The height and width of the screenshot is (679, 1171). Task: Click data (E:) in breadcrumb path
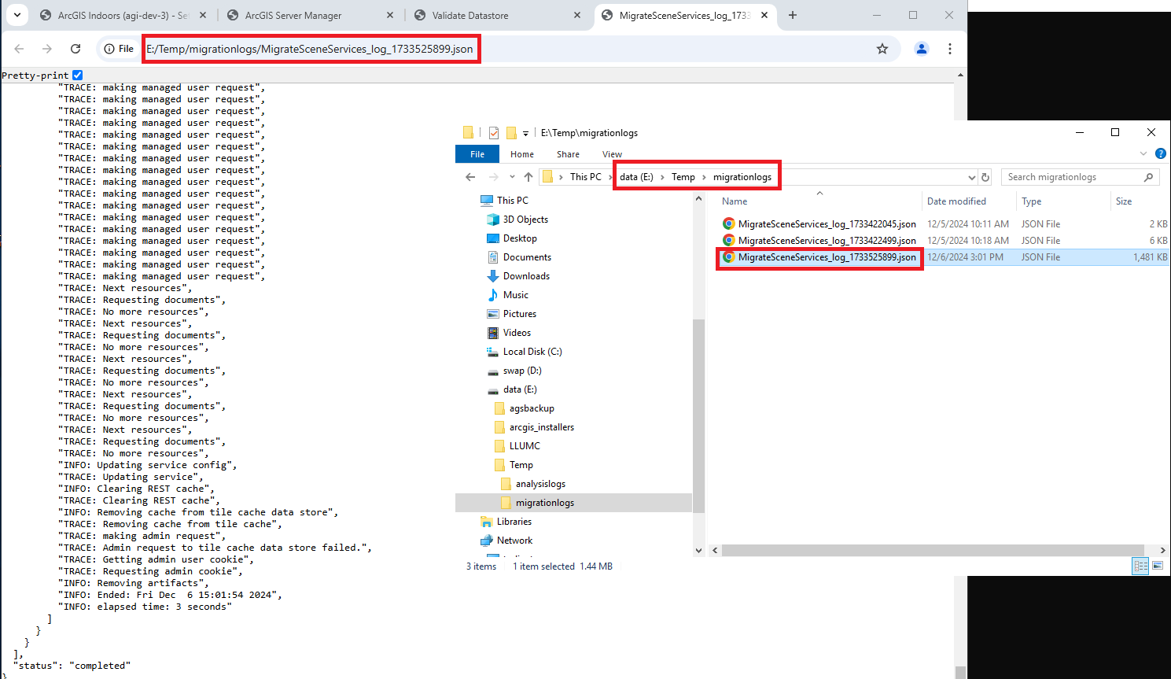(636, 177)
